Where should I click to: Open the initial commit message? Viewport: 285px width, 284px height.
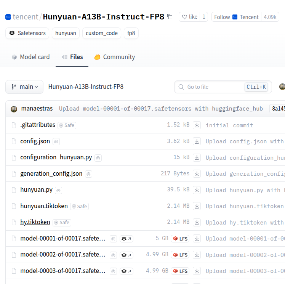click(x=229, y=125)
